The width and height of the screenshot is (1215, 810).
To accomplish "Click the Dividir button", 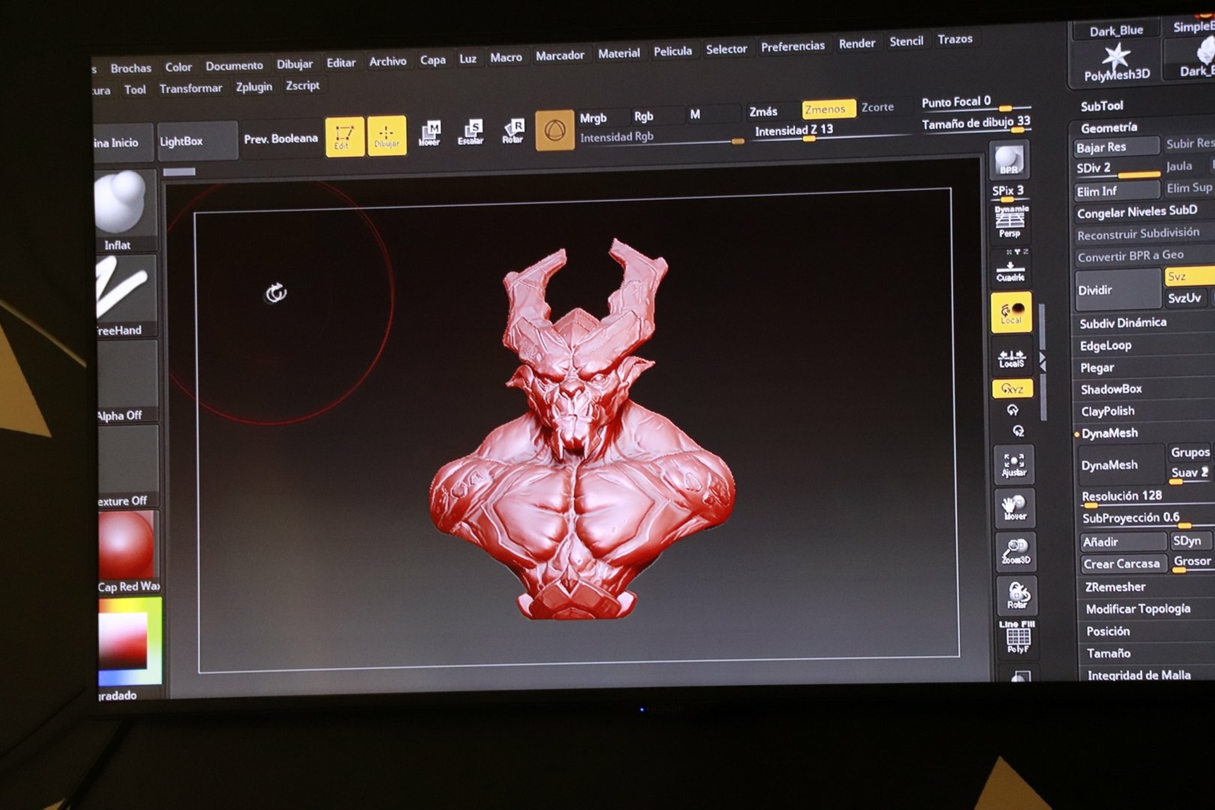I will [1118, 290].
